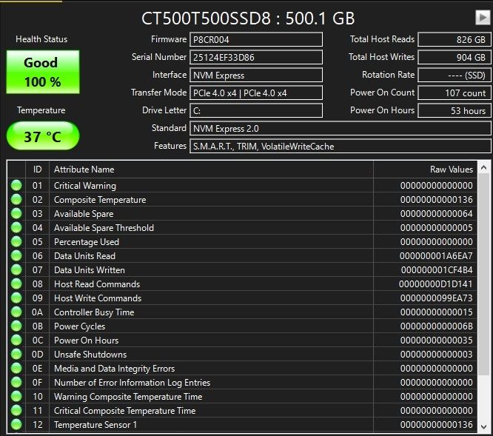Click the scrollbar up arrow in attribute list

pos(484,168)
